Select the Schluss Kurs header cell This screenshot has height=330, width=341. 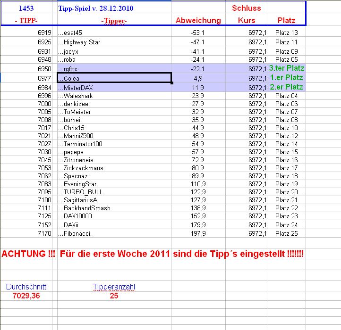tap(247, 14)
